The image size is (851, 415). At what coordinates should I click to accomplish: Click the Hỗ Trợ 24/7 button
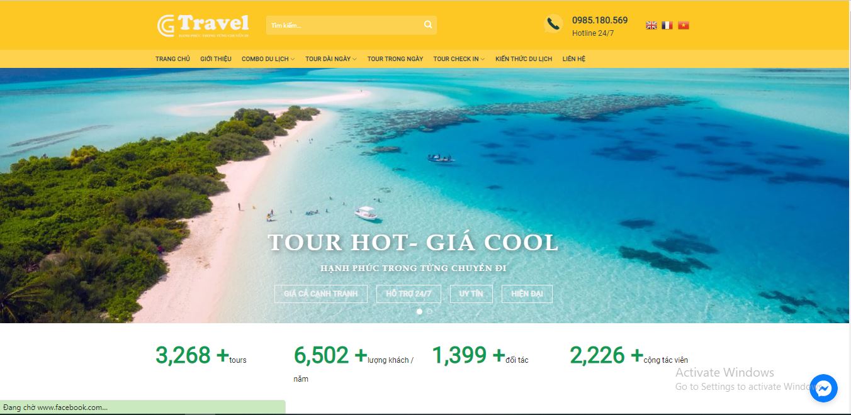(409, 294)
